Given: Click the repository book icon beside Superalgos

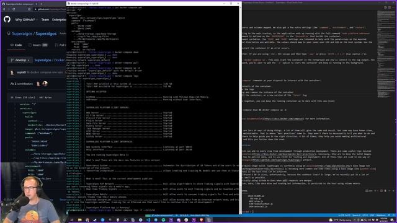Looking at the screenshot, I should (x=9, y=33).
